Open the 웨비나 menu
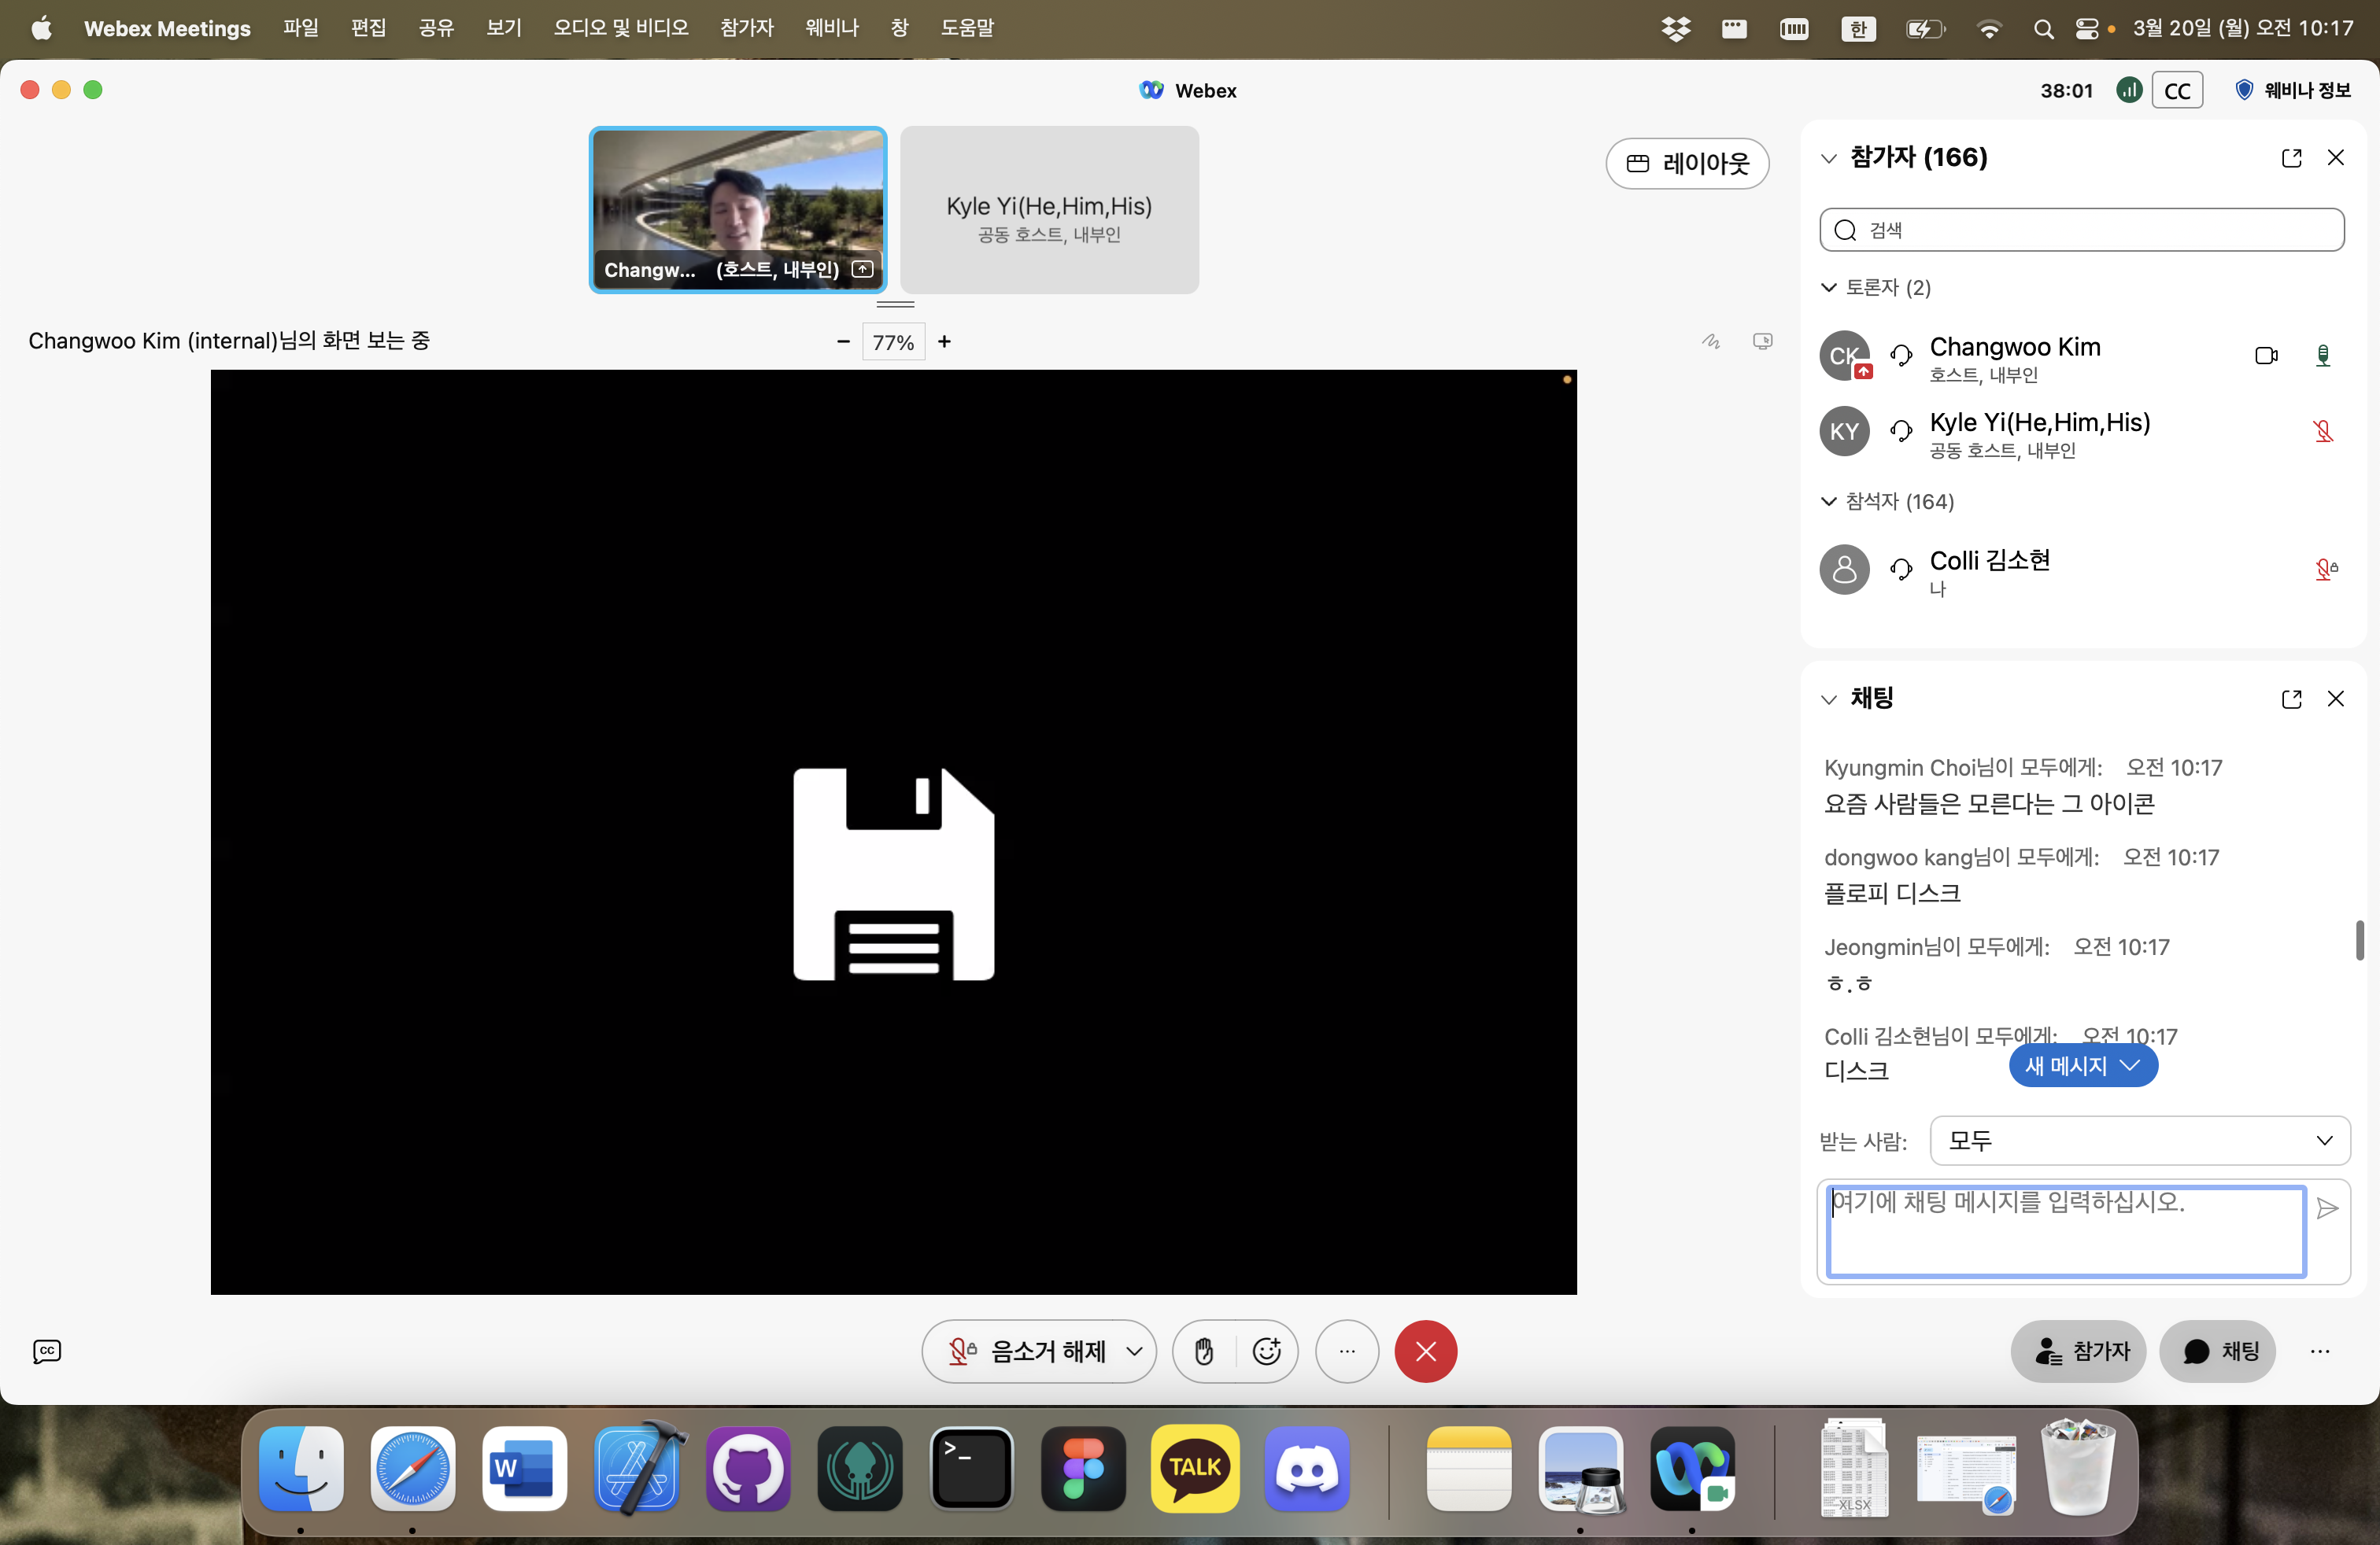This screenshot has width=2380, height=1545. [832, 28]
